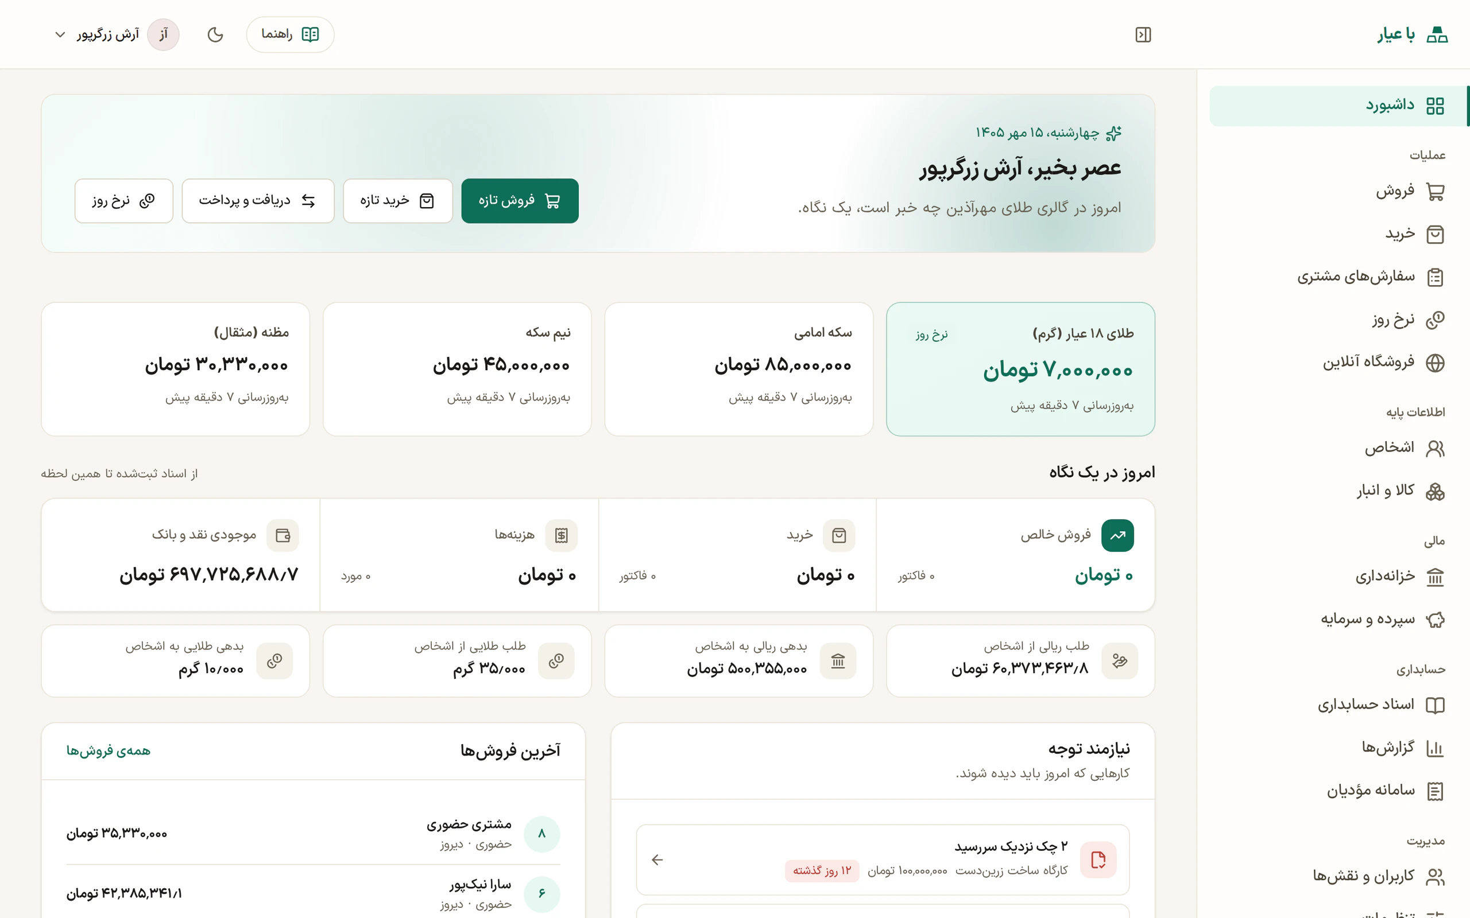
Task: Open مشتری حضوری sale row
Action: point(313,834)
